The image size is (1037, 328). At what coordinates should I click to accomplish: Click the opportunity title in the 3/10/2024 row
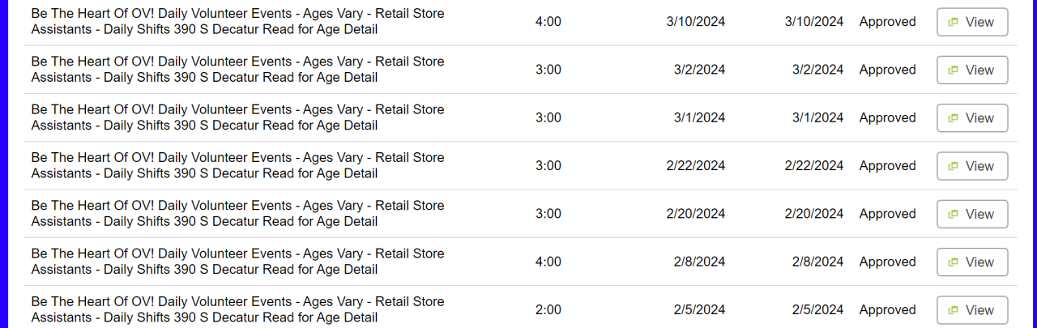tap(237, 22)
